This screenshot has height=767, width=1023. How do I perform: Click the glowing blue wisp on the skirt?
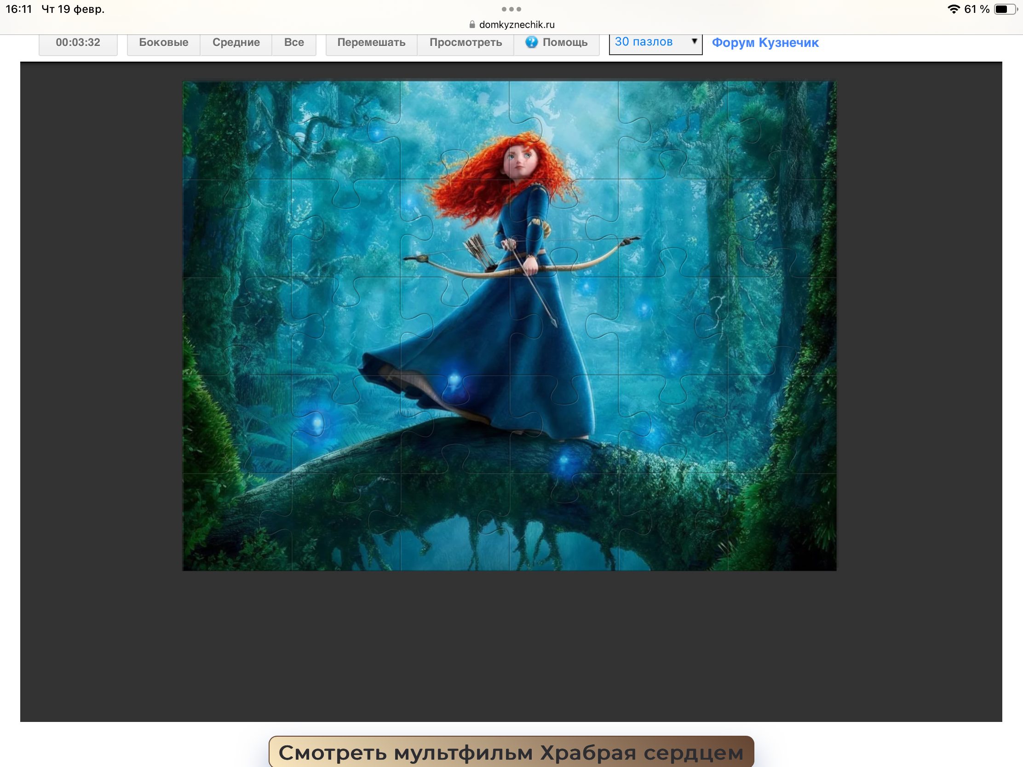[454, 380]
